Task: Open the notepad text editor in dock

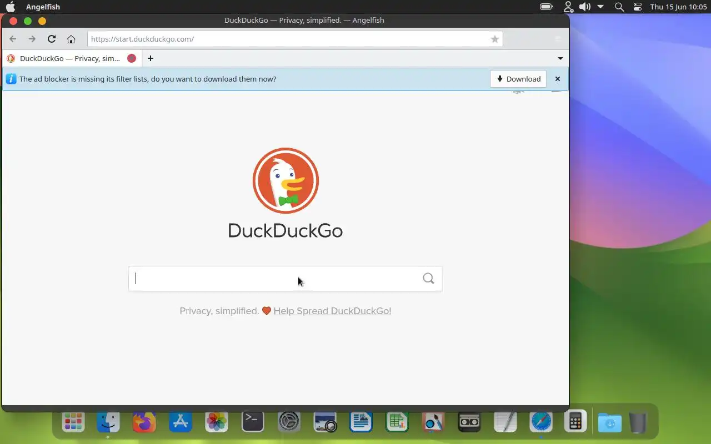Action: point(505,422)
